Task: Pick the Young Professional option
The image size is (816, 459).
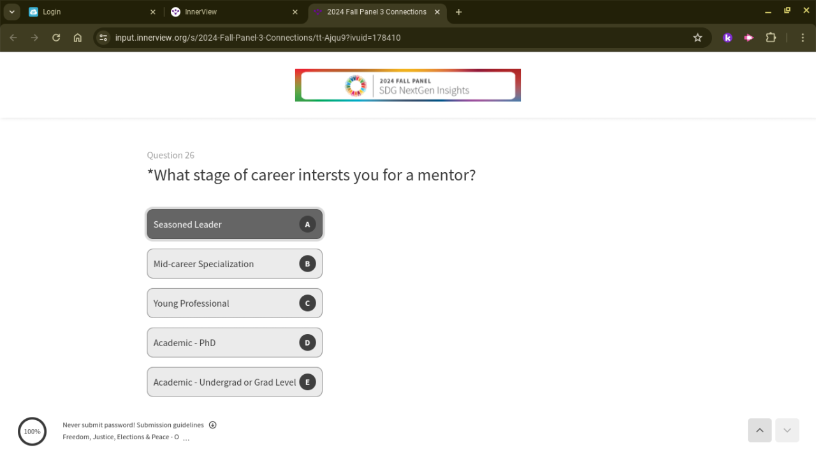Action: [235, 303]
